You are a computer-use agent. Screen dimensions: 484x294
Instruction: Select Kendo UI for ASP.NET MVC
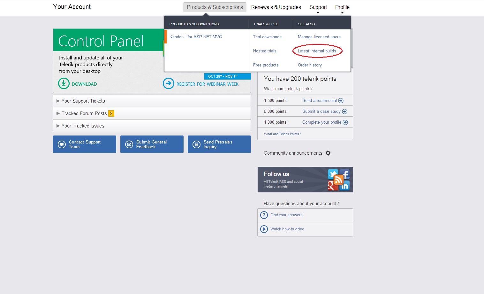196,37
